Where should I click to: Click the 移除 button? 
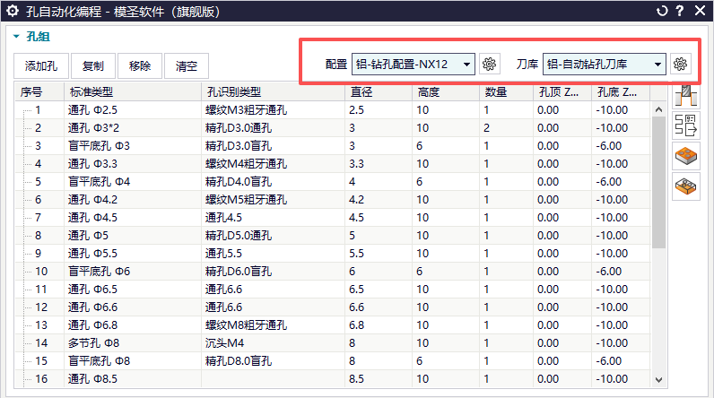tap(140, 66)
